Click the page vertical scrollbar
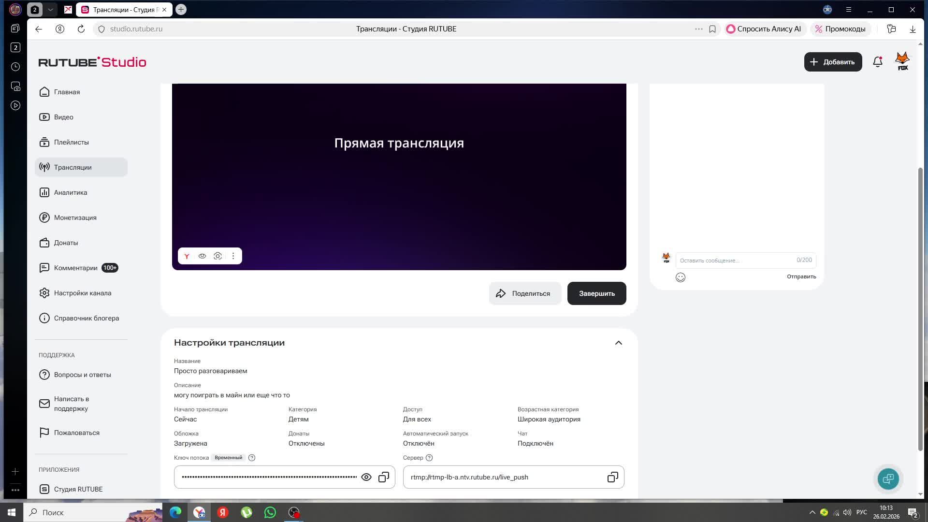This screenshot has width=928, height=522. pos(920,309)
